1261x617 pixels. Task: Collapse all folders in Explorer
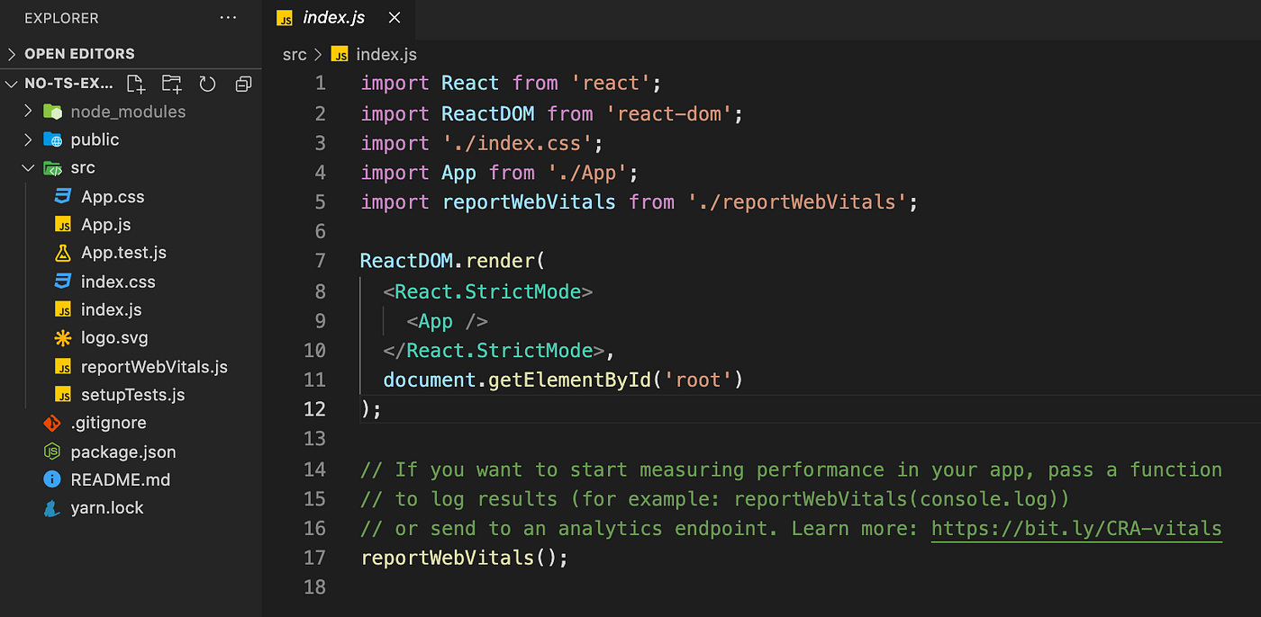243,84
